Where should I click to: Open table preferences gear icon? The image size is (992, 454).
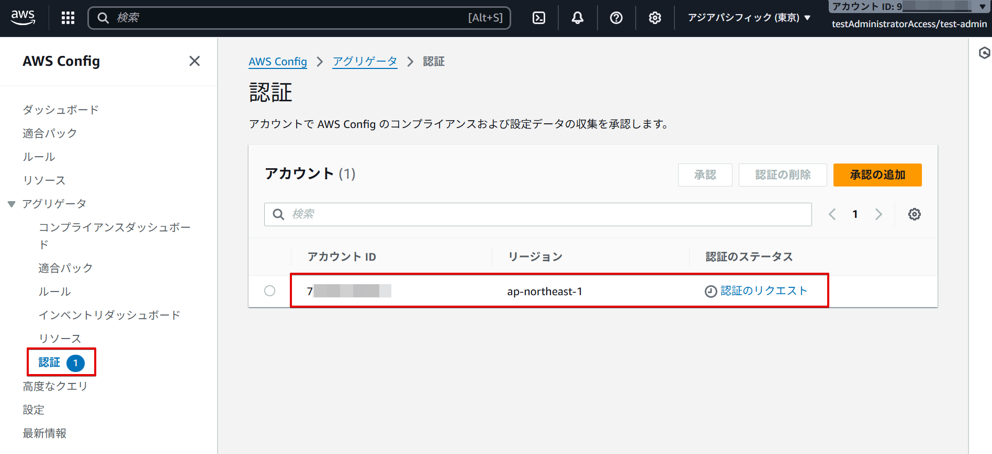[x=914, y=214]
